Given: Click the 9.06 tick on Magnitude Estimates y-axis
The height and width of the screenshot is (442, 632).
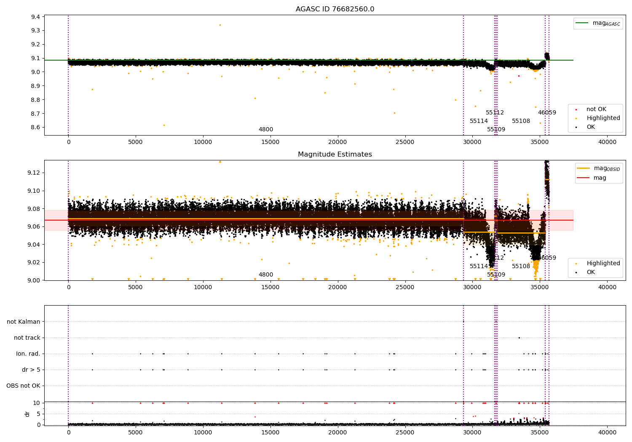Looking at the screenshot, I should 34,226.
